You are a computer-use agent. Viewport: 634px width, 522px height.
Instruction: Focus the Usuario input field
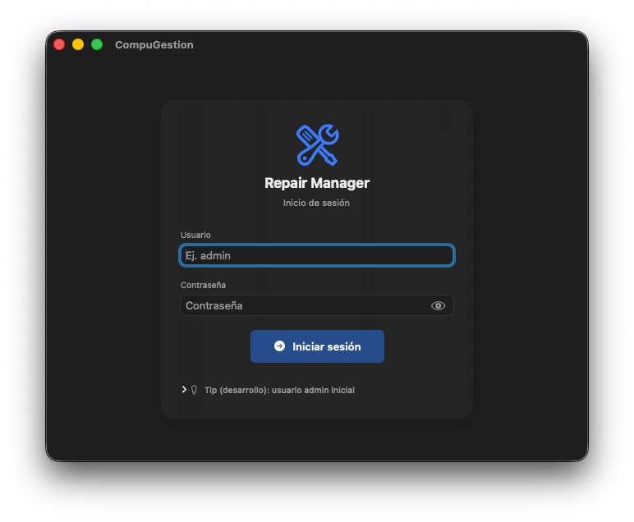click(x=316, y=256)
